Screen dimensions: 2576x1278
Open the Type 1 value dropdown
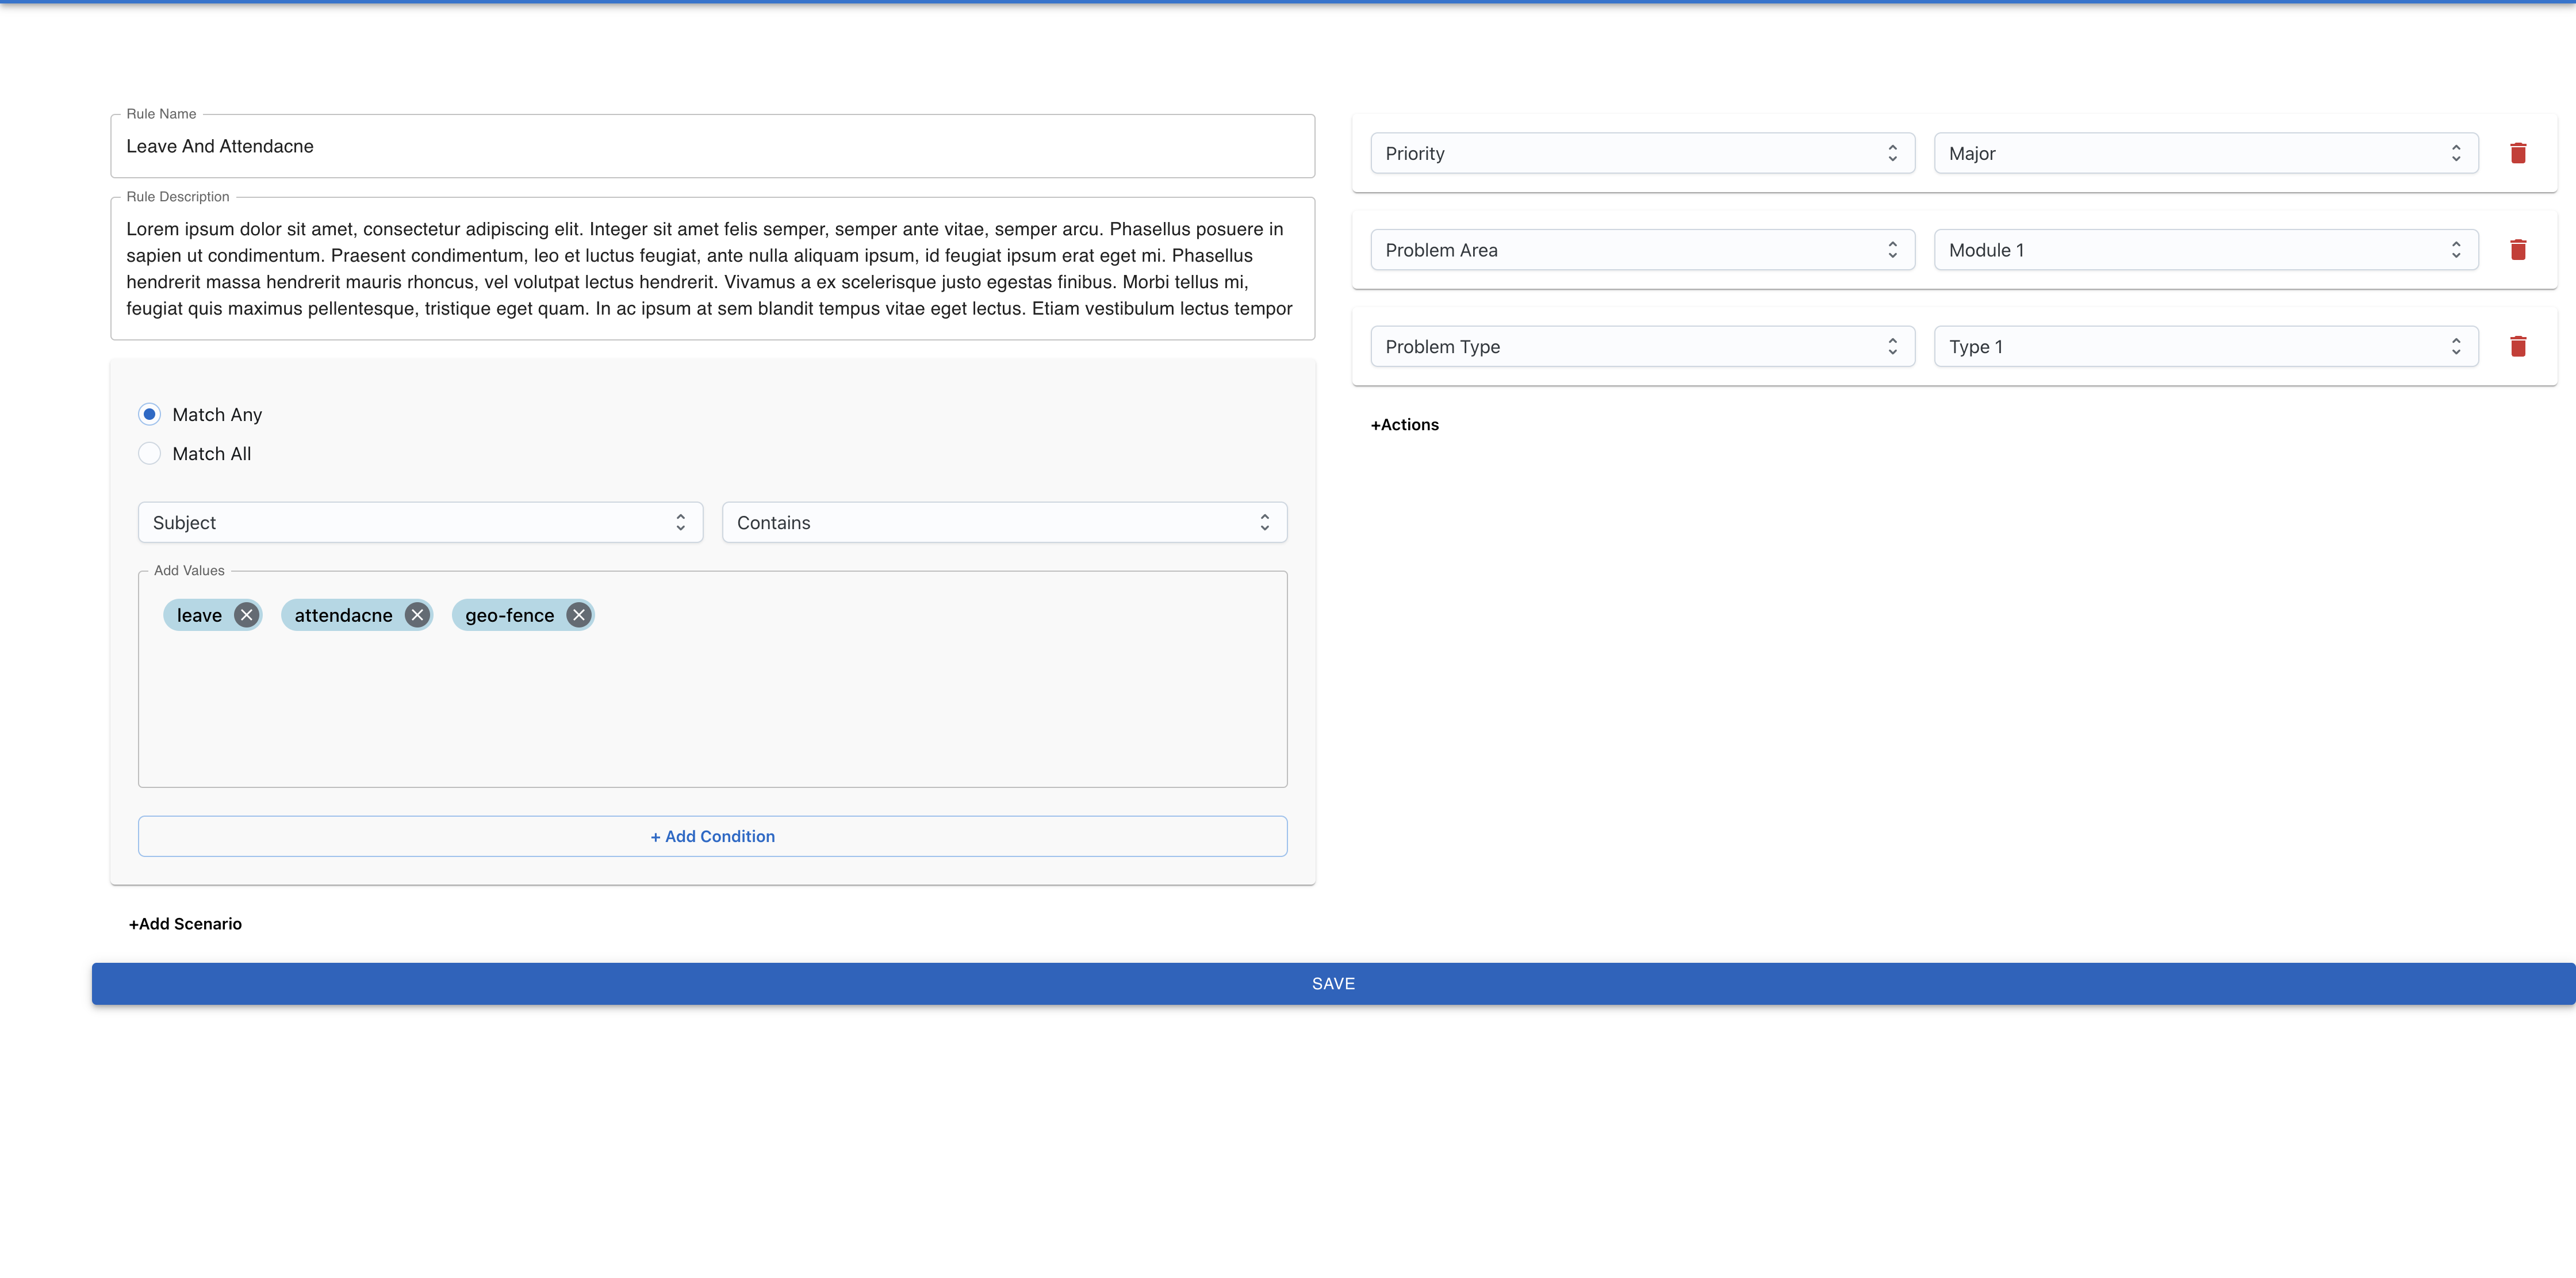2206,347
